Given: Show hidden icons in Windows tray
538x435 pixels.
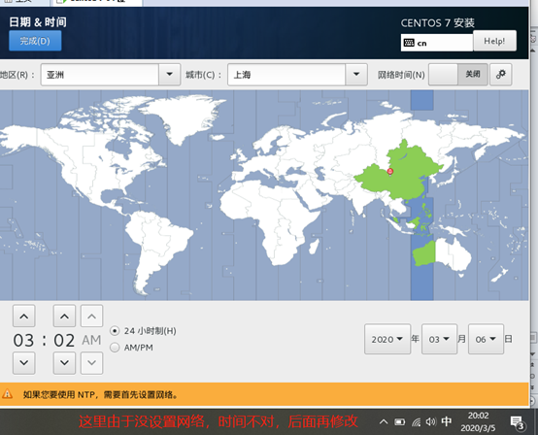Looking at the screenshot, I should click(x=384, y=421).
